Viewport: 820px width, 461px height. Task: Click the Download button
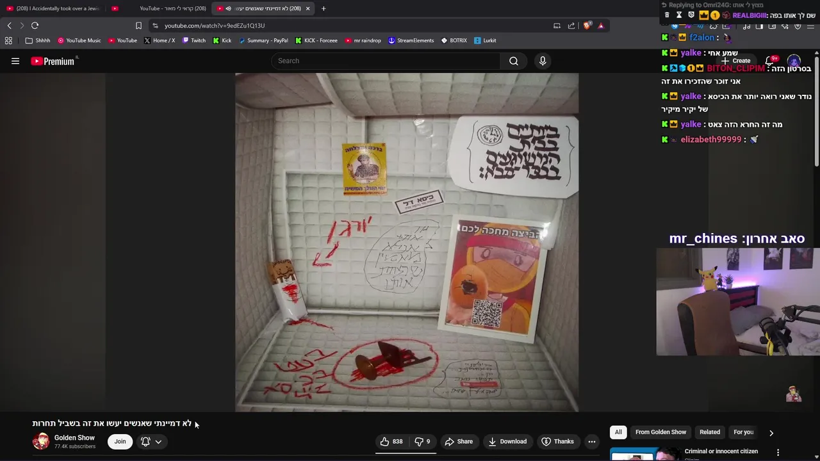[x=507, y=441]
